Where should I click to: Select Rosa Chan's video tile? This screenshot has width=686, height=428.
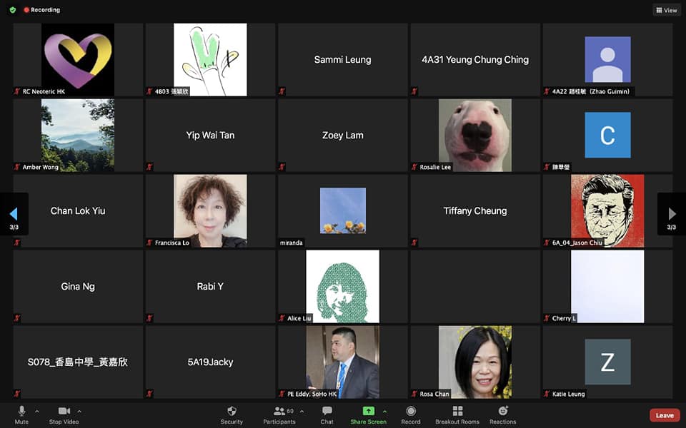[x=475, y=362]
